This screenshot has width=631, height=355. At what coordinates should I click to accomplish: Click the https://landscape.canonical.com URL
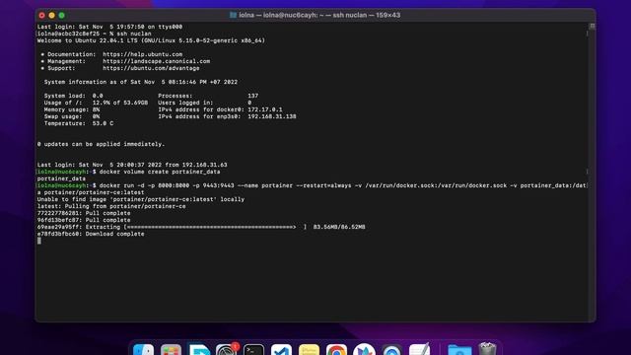[156, 61]
